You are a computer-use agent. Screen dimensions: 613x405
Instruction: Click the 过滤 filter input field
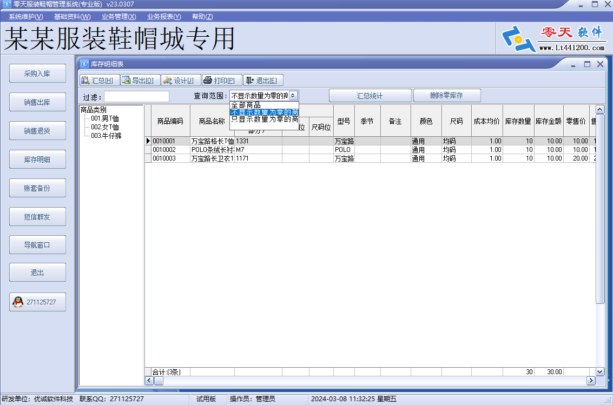tap(136, 96)
